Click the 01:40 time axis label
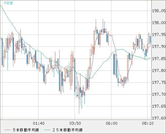 pos(39,123)
